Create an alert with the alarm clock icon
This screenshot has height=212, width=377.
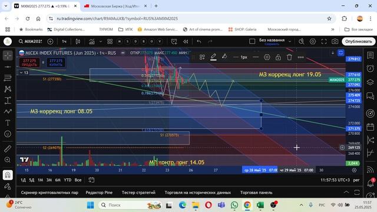click(x=174, y=41)
